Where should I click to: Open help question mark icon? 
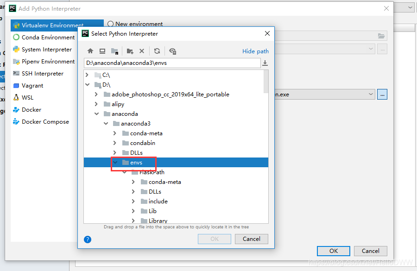click(x=88, y=239)
